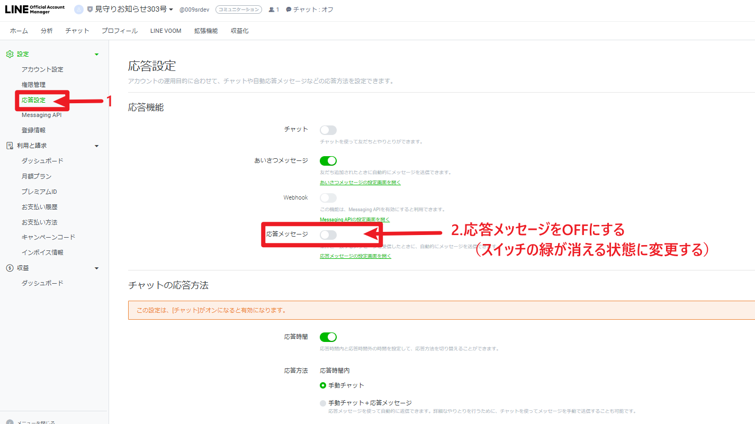This screenshot has width=755, height=424.
Task: Click the メニューを閉じる collapse icon
Action: [x=10, y=422]
